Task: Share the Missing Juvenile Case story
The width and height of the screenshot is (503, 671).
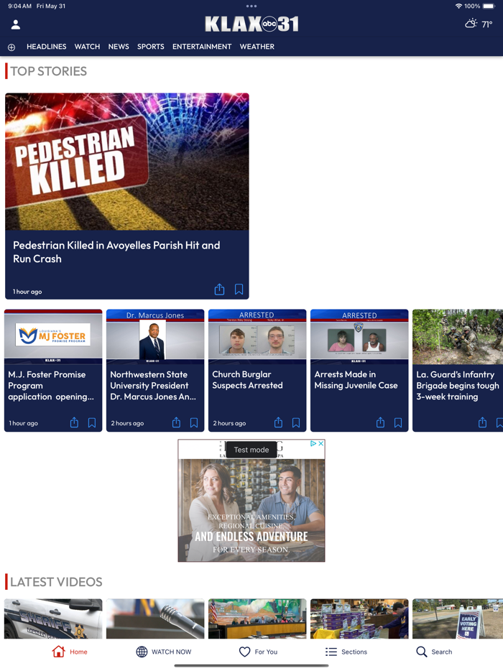Action: [380, 423]
